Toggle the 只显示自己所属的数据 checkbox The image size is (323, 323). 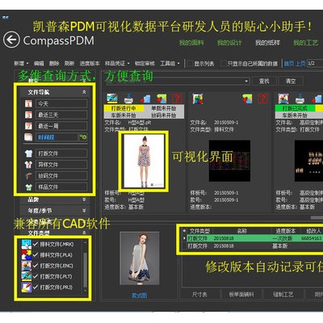tap(223, 64)
